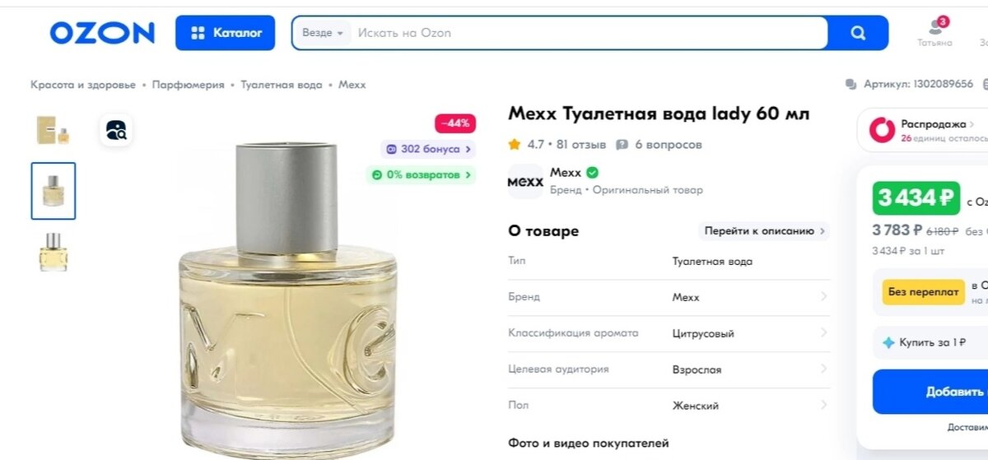
Task: Click the magnifier search button
Action: coord(858,33)
